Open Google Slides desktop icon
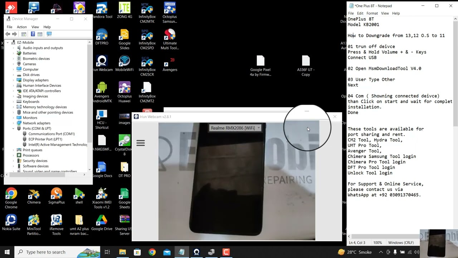The height and width of the screenshot is (258, 458). tap(125, 39)
